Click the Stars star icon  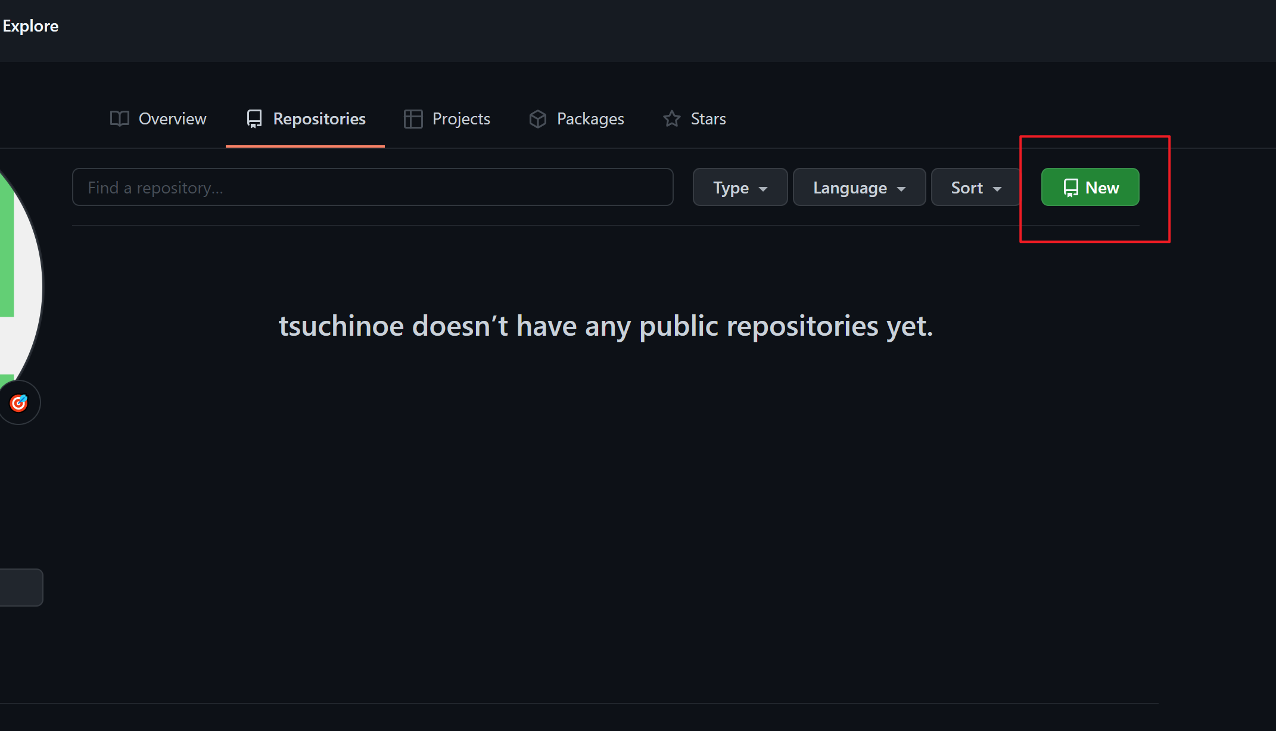pos(672,118)
